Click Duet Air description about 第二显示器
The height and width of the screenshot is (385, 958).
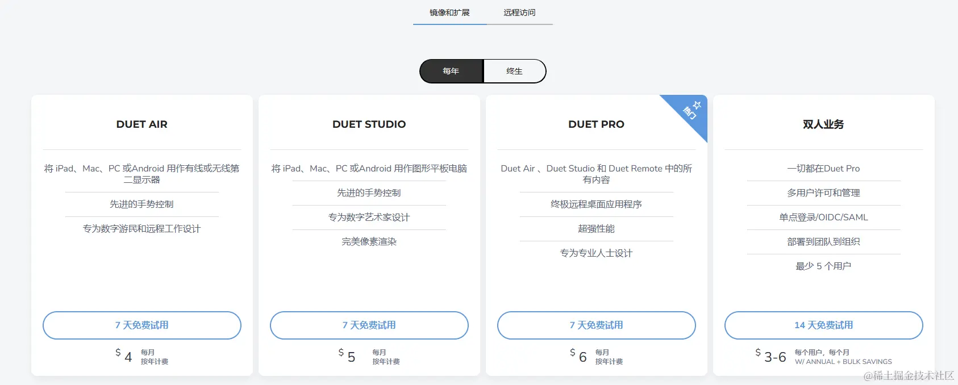pyautogui.click(x=142, y=174)
